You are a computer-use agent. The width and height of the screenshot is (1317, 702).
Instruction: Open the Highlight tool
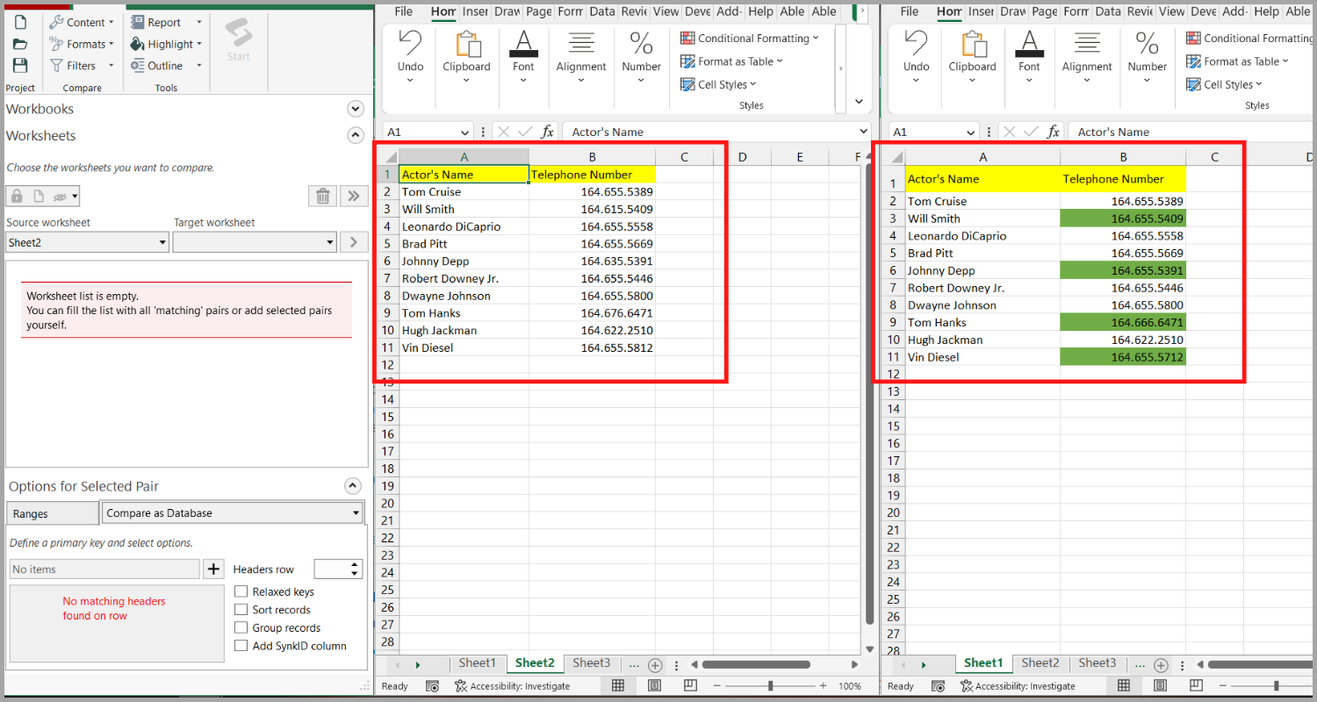click(166, 43)
